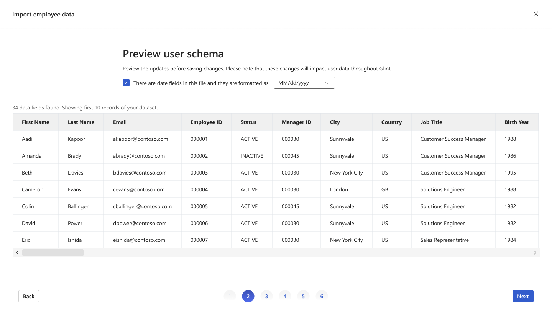Click the Birth Year column header
Viewport: 552px width, 310px height.
point(517,122)
